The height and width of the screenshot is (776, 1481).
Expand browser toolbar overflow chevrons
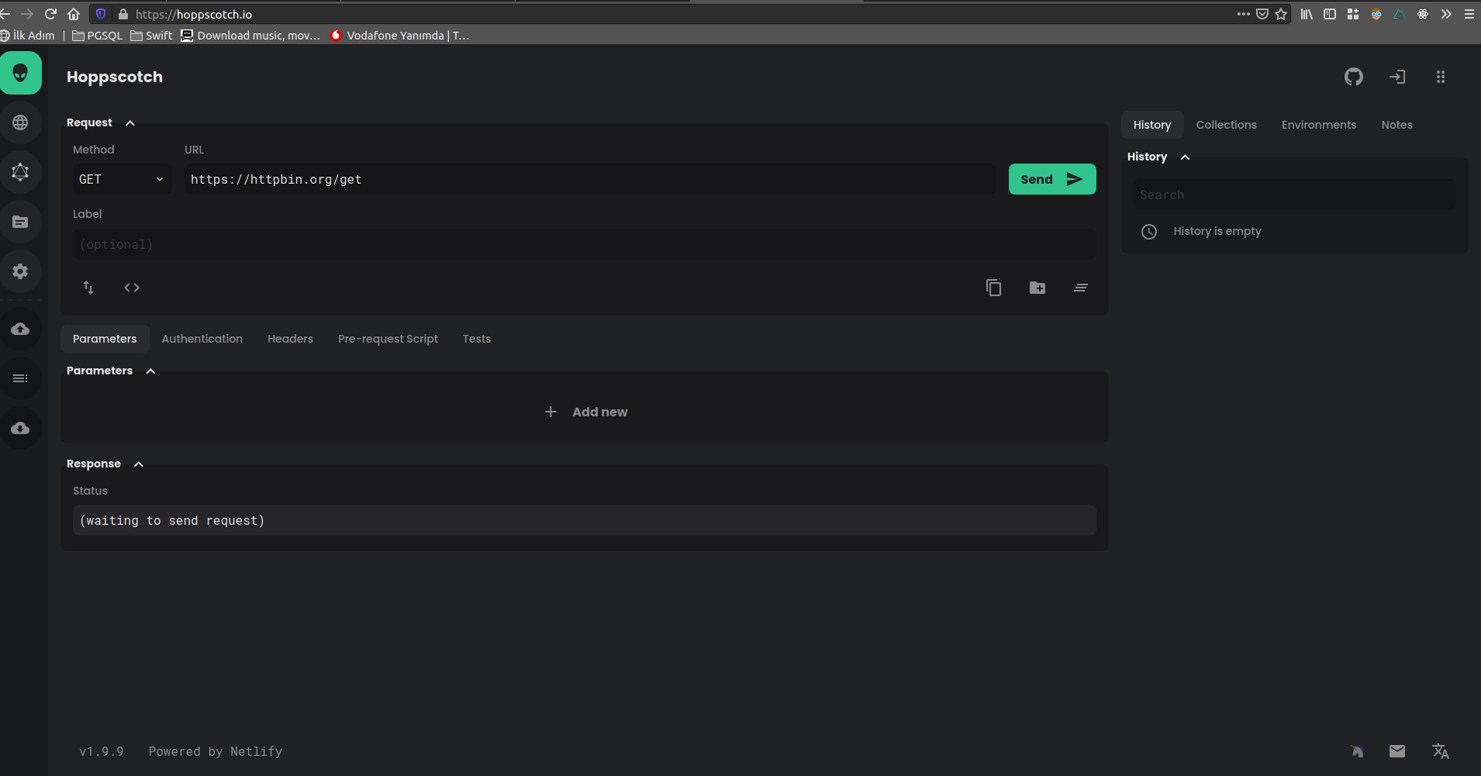(x=1446, y=14)
